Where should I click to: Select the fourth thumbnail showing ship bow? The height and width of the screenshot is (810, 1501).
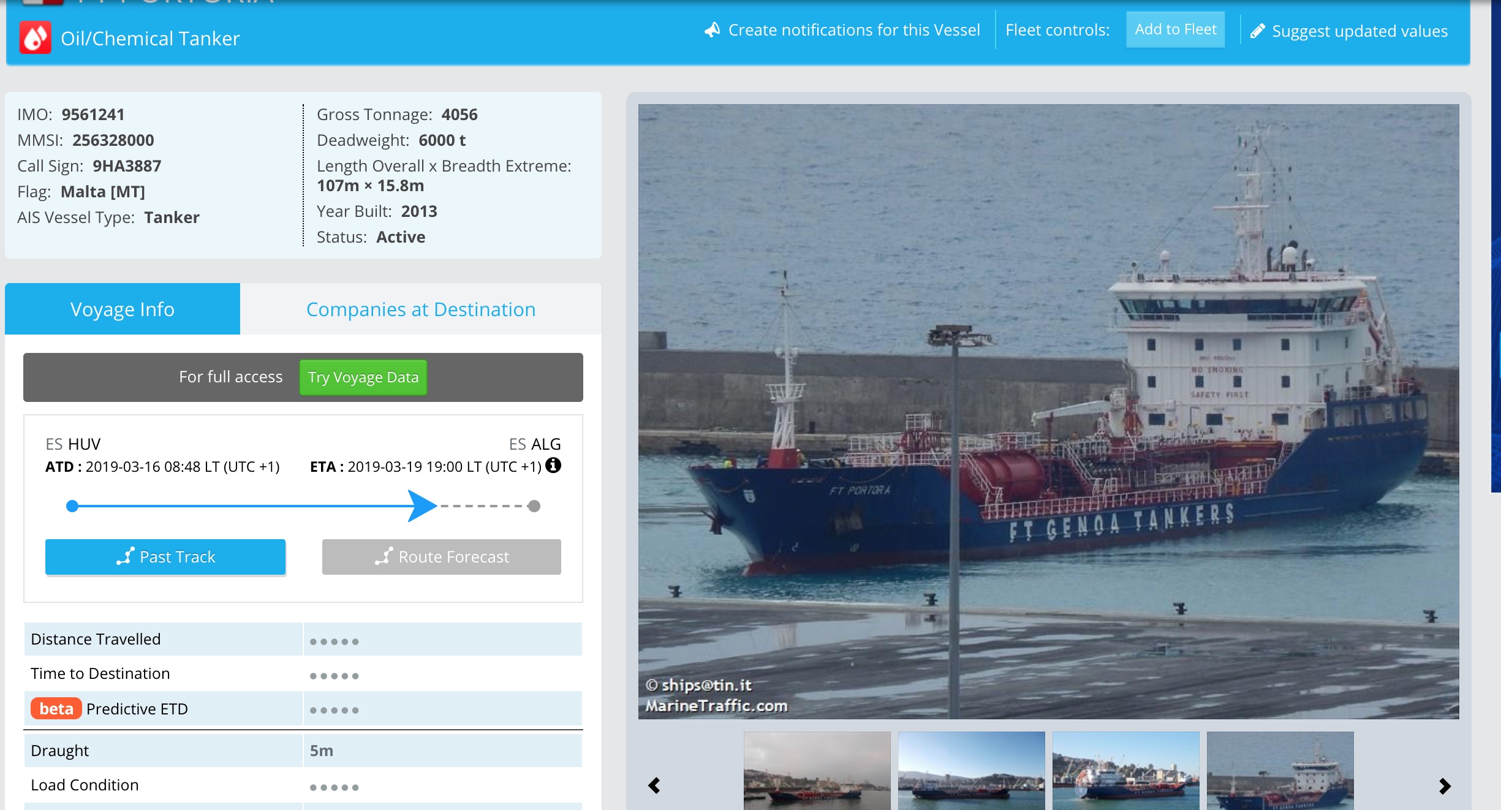pos(1280,771)
